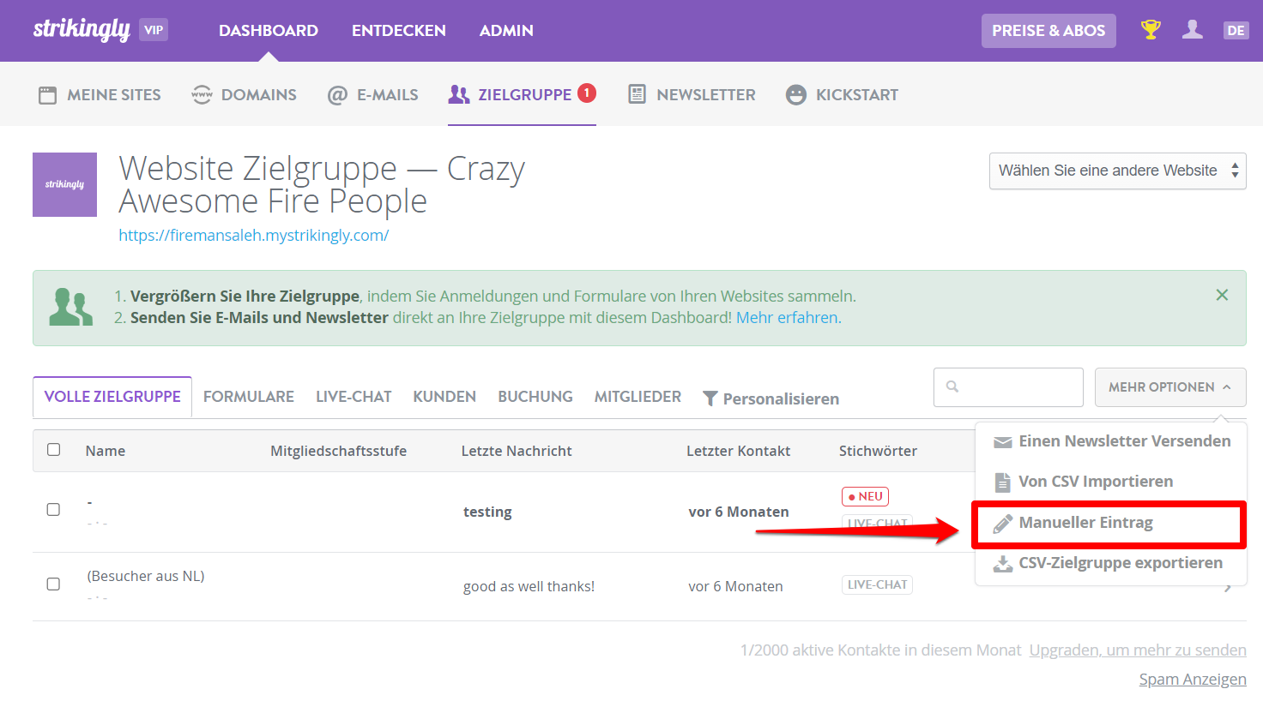Click the red notification badge on Zielgruppe
The image size is (1263, 701).
point(587,93)
